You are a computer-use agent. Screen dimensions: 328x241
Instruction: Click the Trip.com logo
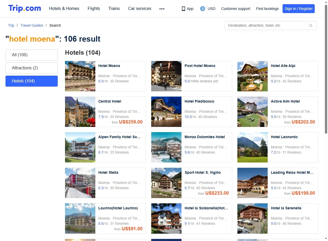(x=25, y=8)
